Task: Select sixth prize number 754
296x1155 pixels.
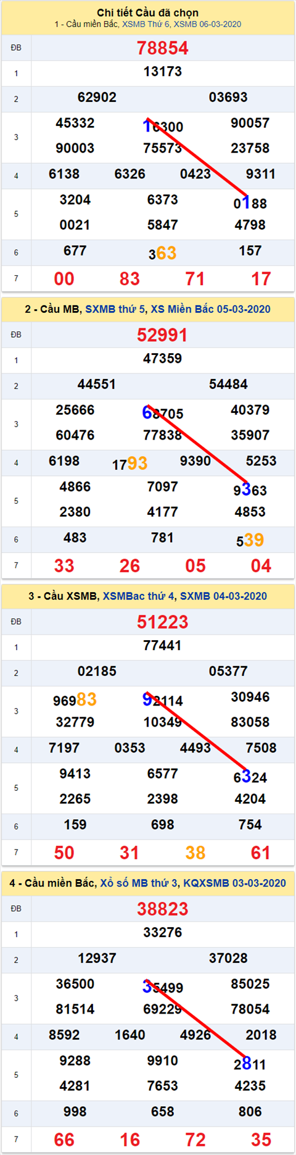Action: coord(250,825)
